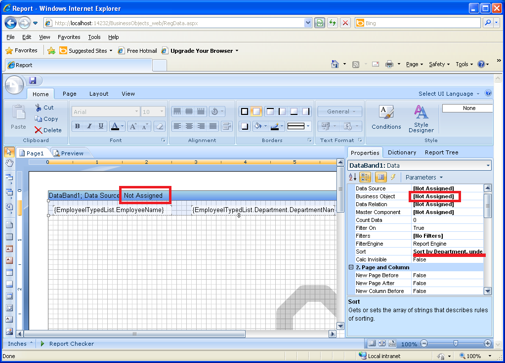Viewport: 505px width, 363px height.
Task: Adjust the designer zoom slider handle
Action: coord(456,343)
